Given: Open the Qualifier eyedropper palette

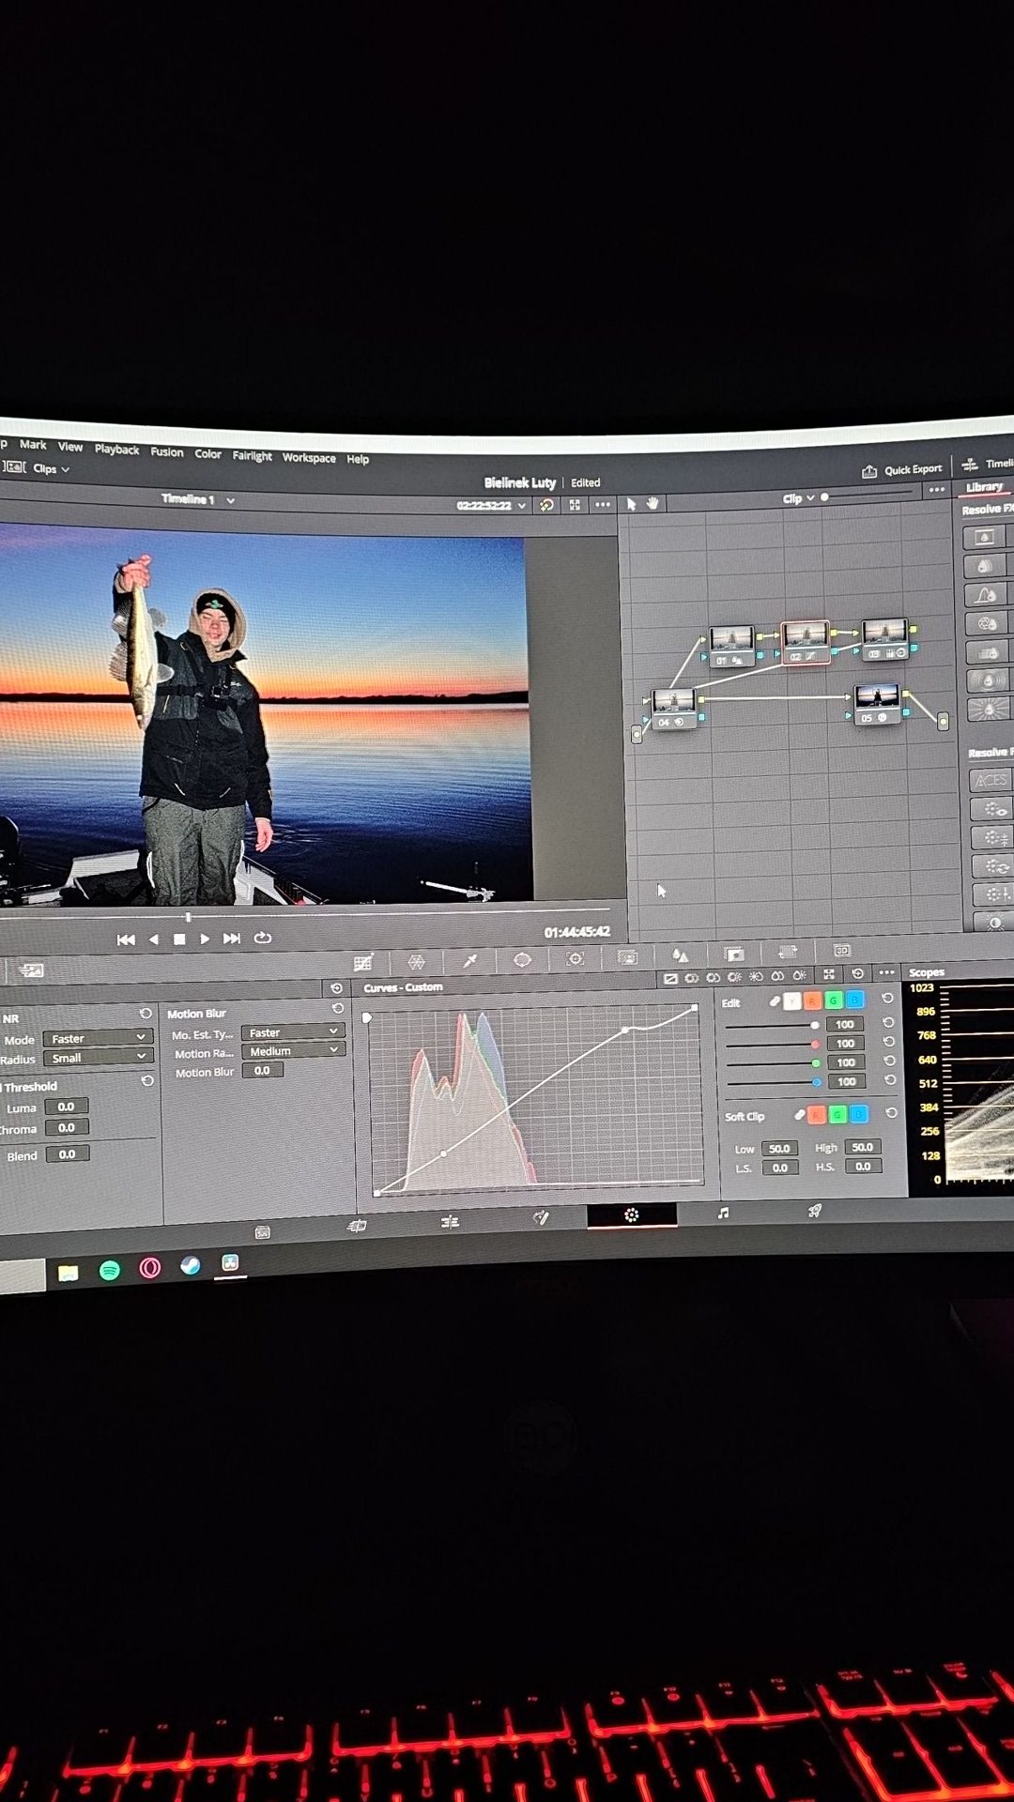Looking at the screenshot, I should click(469, 960).
